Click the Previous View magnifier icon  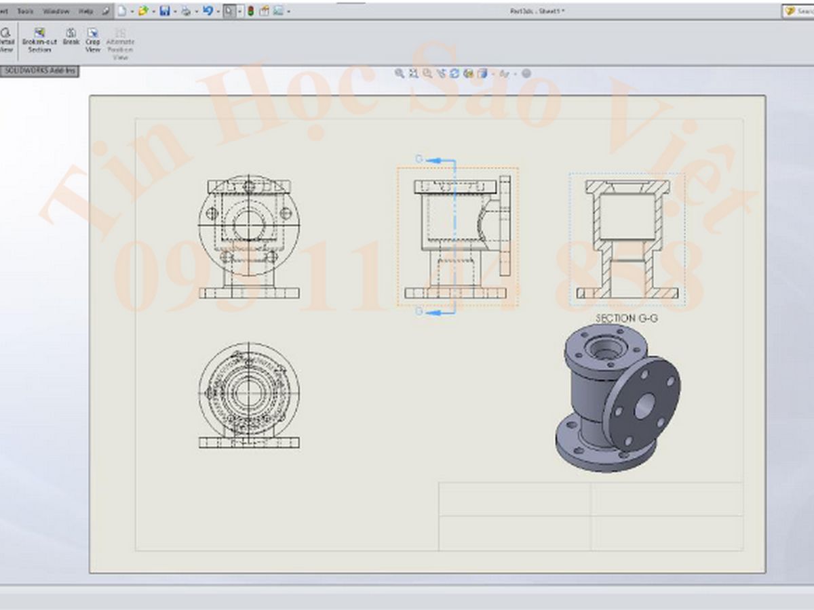(x=427, y=73)
